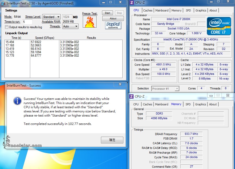Click the memory Type value DDR3
The width and height of the screenshot is (235, 169).
coord(159,113)
